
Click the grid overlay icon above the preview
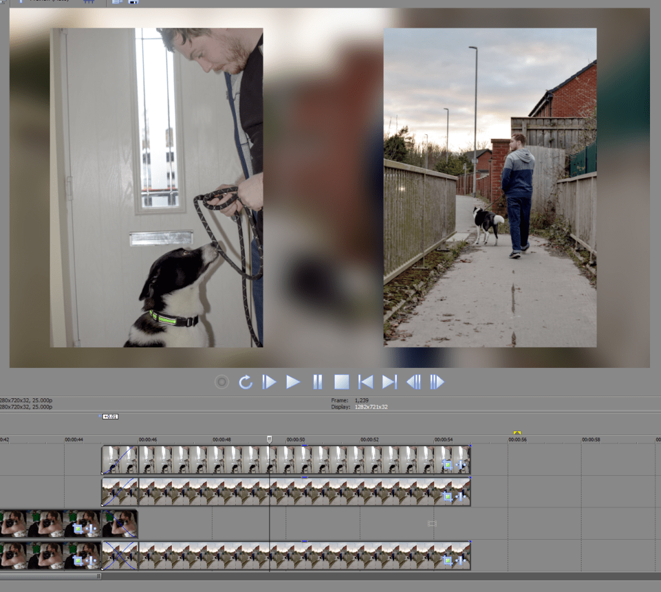[89, 3]
